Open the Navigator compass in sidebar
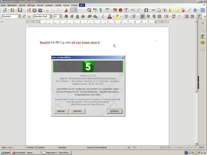This screenshot has height=155, width=207. (203, 49)
